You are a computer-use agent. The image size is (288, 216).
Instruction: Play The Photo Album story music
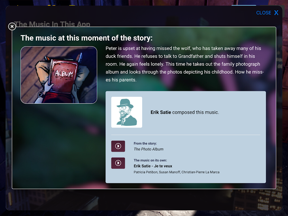[118, 146]
